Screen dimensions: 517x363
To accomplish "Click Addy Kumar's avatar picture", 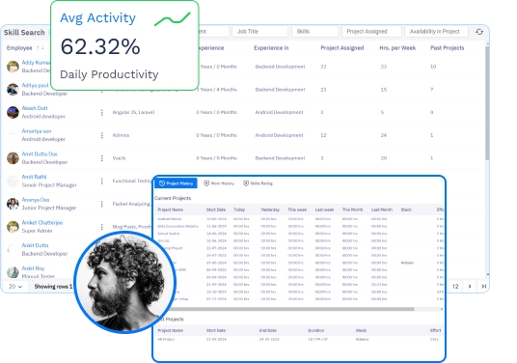I will pos(13,67).
